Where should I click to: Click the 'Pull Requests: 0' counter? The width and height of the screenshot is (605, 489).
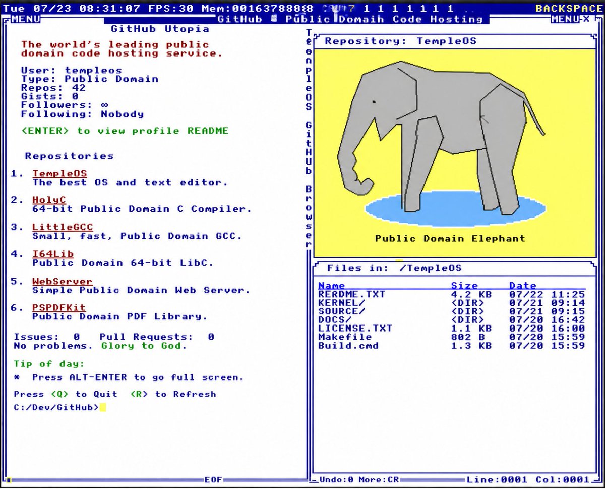(157, 337)
